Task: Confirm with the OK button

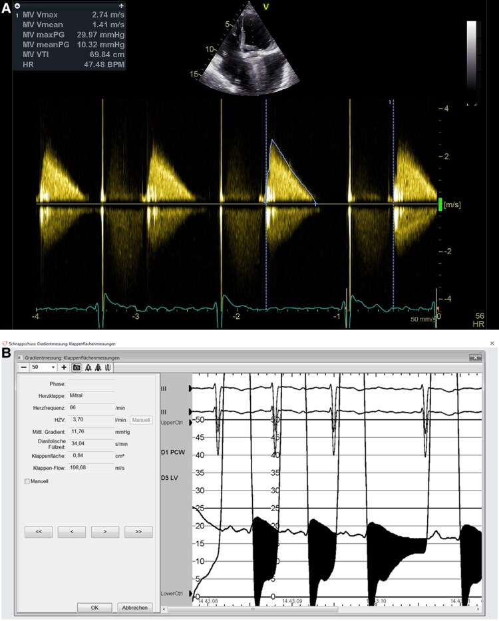Action: (x=94, y=608)
